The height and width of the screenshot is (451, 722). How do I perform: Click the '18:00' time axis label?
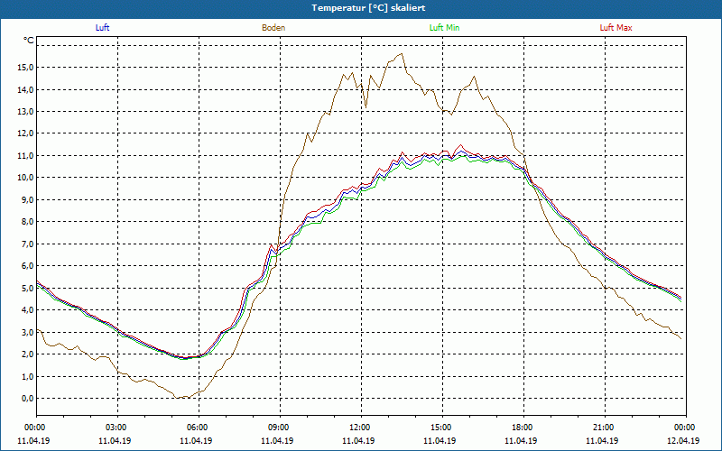pos(523,428)
